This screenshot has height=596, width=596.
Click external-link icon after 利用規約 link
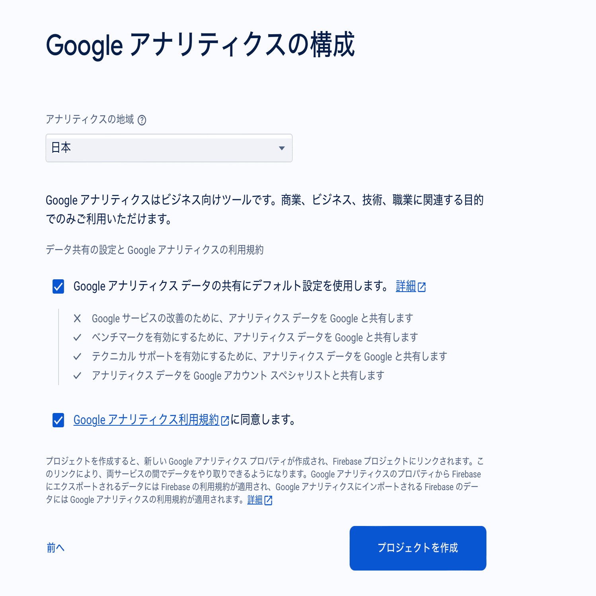225,421
